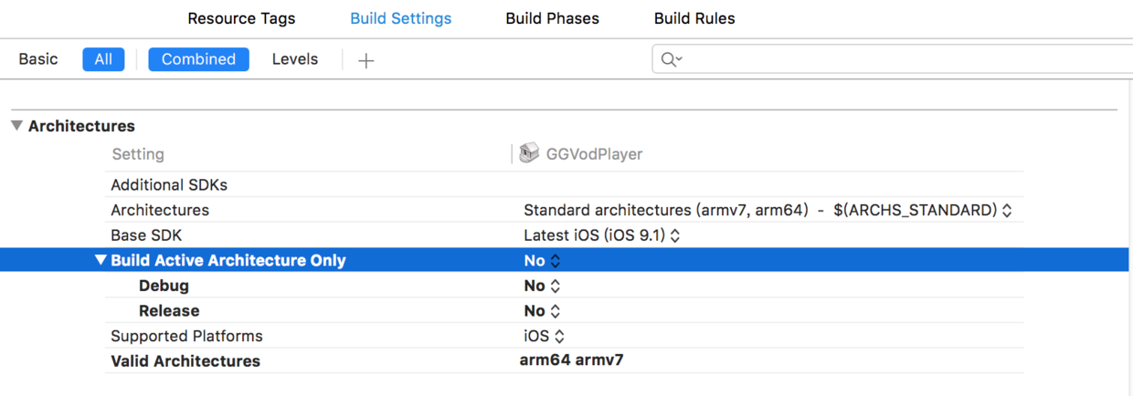Screen dimensions: 1133x396
Task: Collapse the Architectures section triangle
Action: pos(16,126)
